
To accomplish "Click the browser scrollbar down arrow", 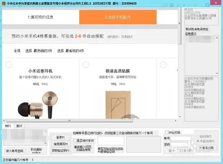I will tap(180, 117).
